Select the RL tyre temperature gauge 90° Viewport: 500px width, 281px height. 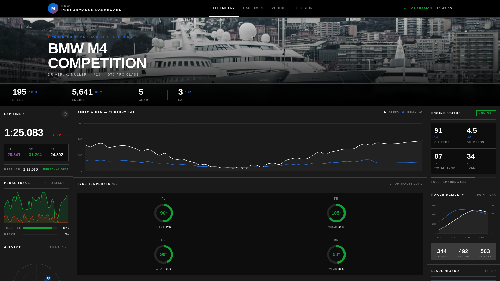click(x=164, y=254)
